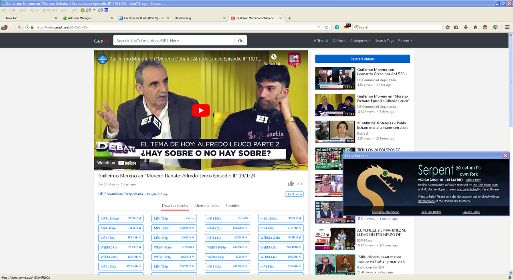Open the El Xeneize de Martínez thumbnail

pos(335,239)
